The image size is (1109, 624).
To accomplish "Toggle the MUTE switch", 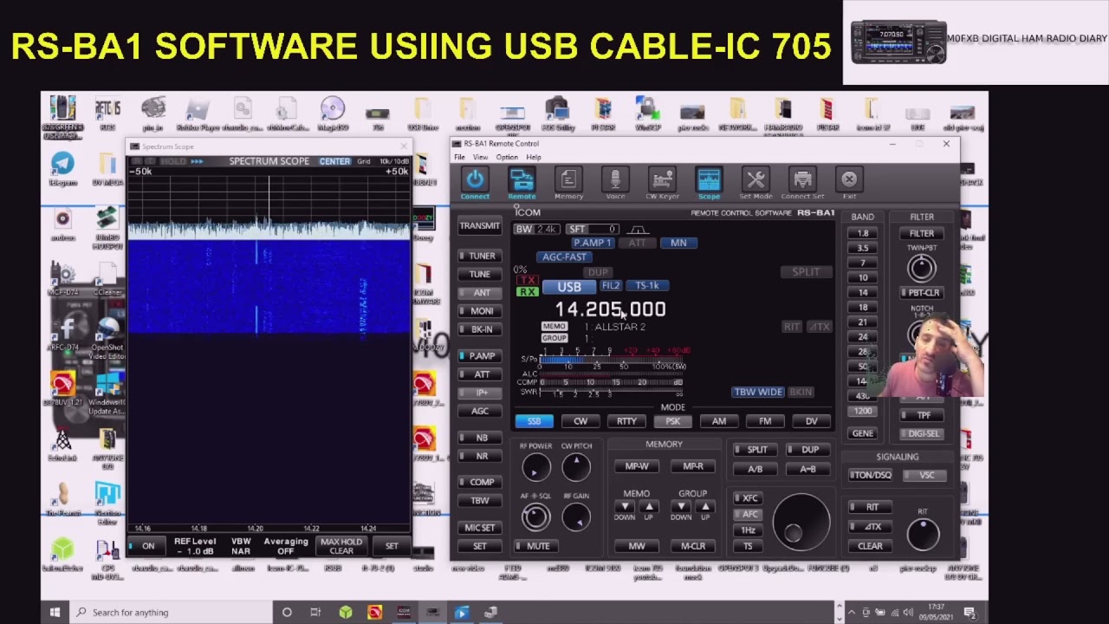I will pos(535,546).
